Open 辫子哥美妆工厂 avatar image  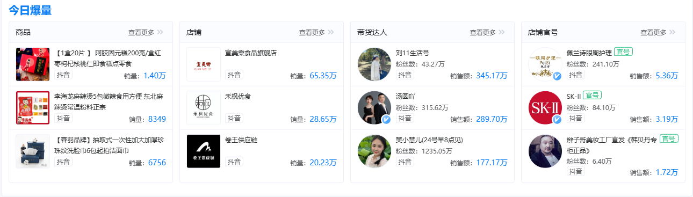point(545,151)
